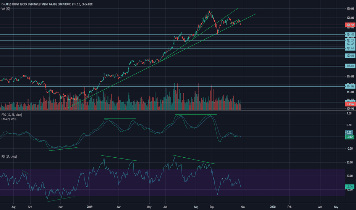Click the 128.00 price axis label
The image size is (356, 210).
tap(350, 18)
